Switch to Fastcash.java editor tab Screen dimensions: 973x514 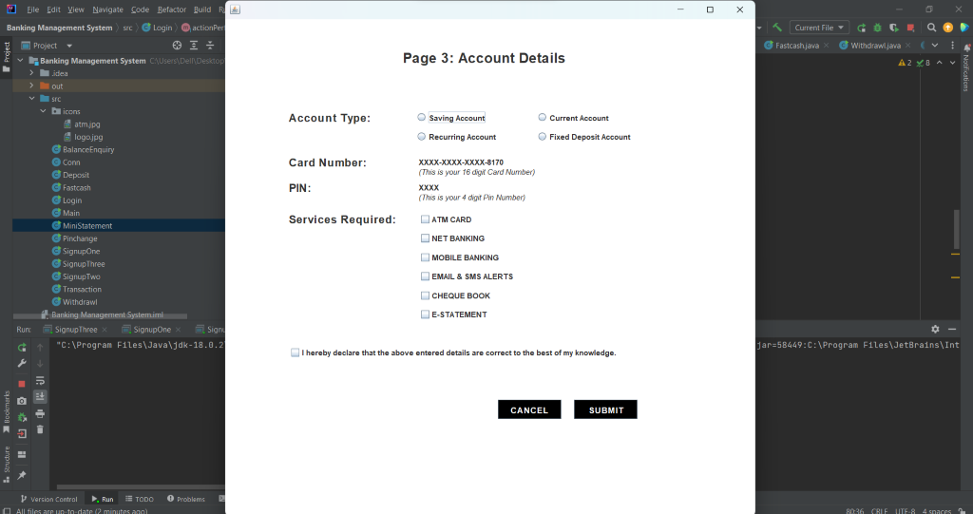point(797,46)
